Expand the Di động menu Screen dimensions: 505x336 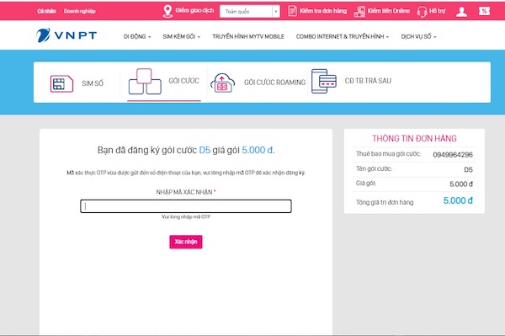click(x=137, y=37)
